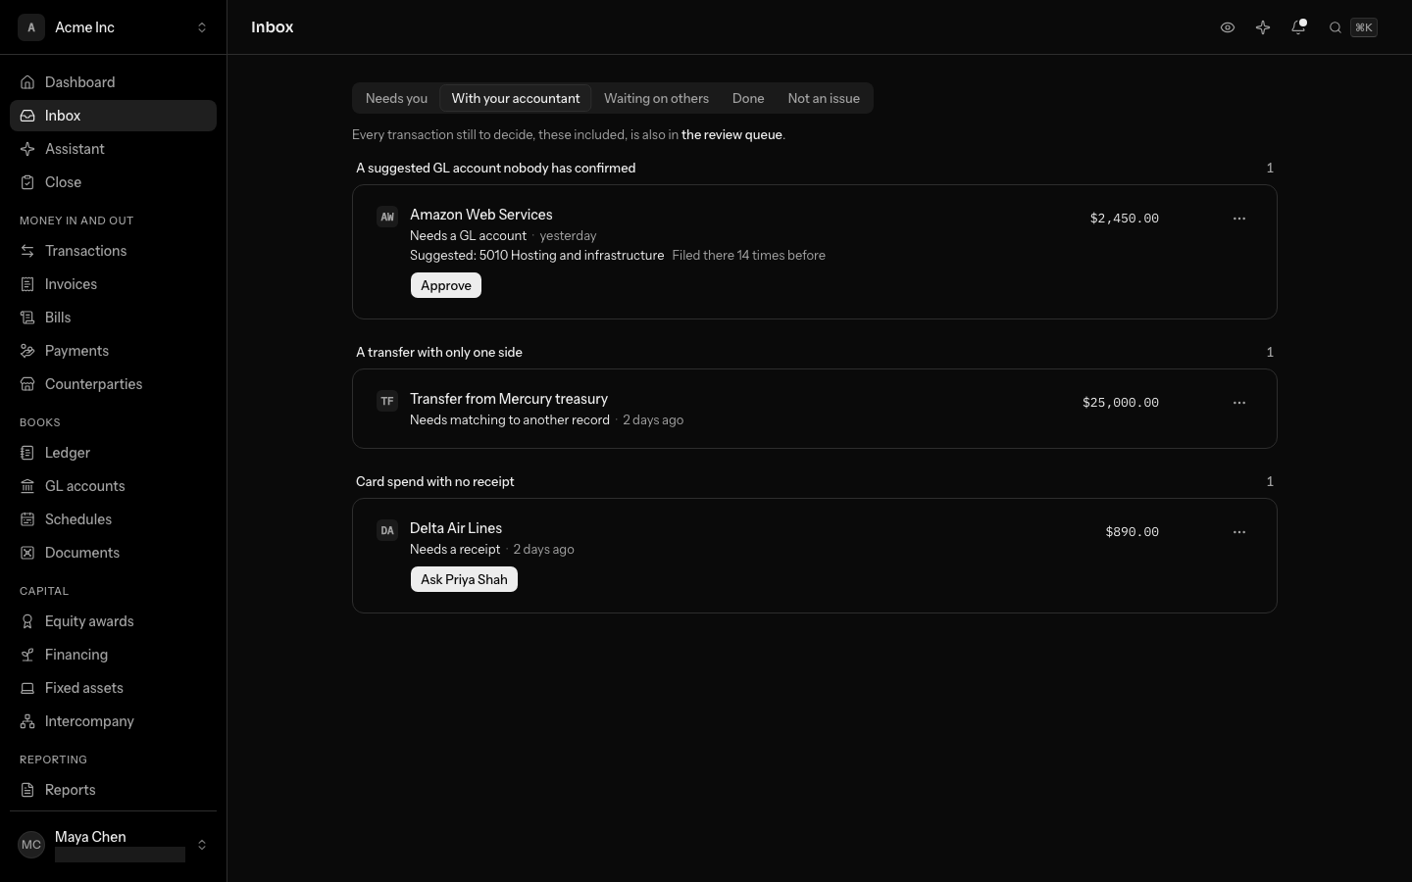Open the Delta Air Lines item title

coord(456,528)
